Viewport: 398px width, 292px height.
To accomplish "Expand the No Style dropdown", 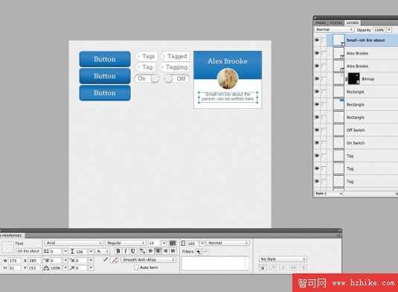I will (x=283, y=259).
